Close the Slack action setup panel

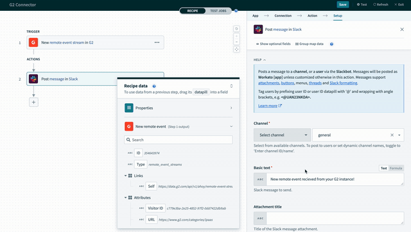point(402,29)
